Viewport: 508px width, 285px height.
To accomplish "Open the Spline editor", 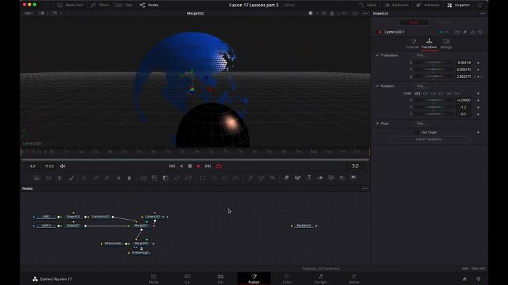I will (x=367, y=5).
